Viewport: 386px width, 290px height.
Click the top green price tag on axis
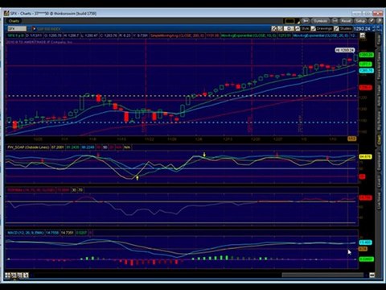point(366,55)
